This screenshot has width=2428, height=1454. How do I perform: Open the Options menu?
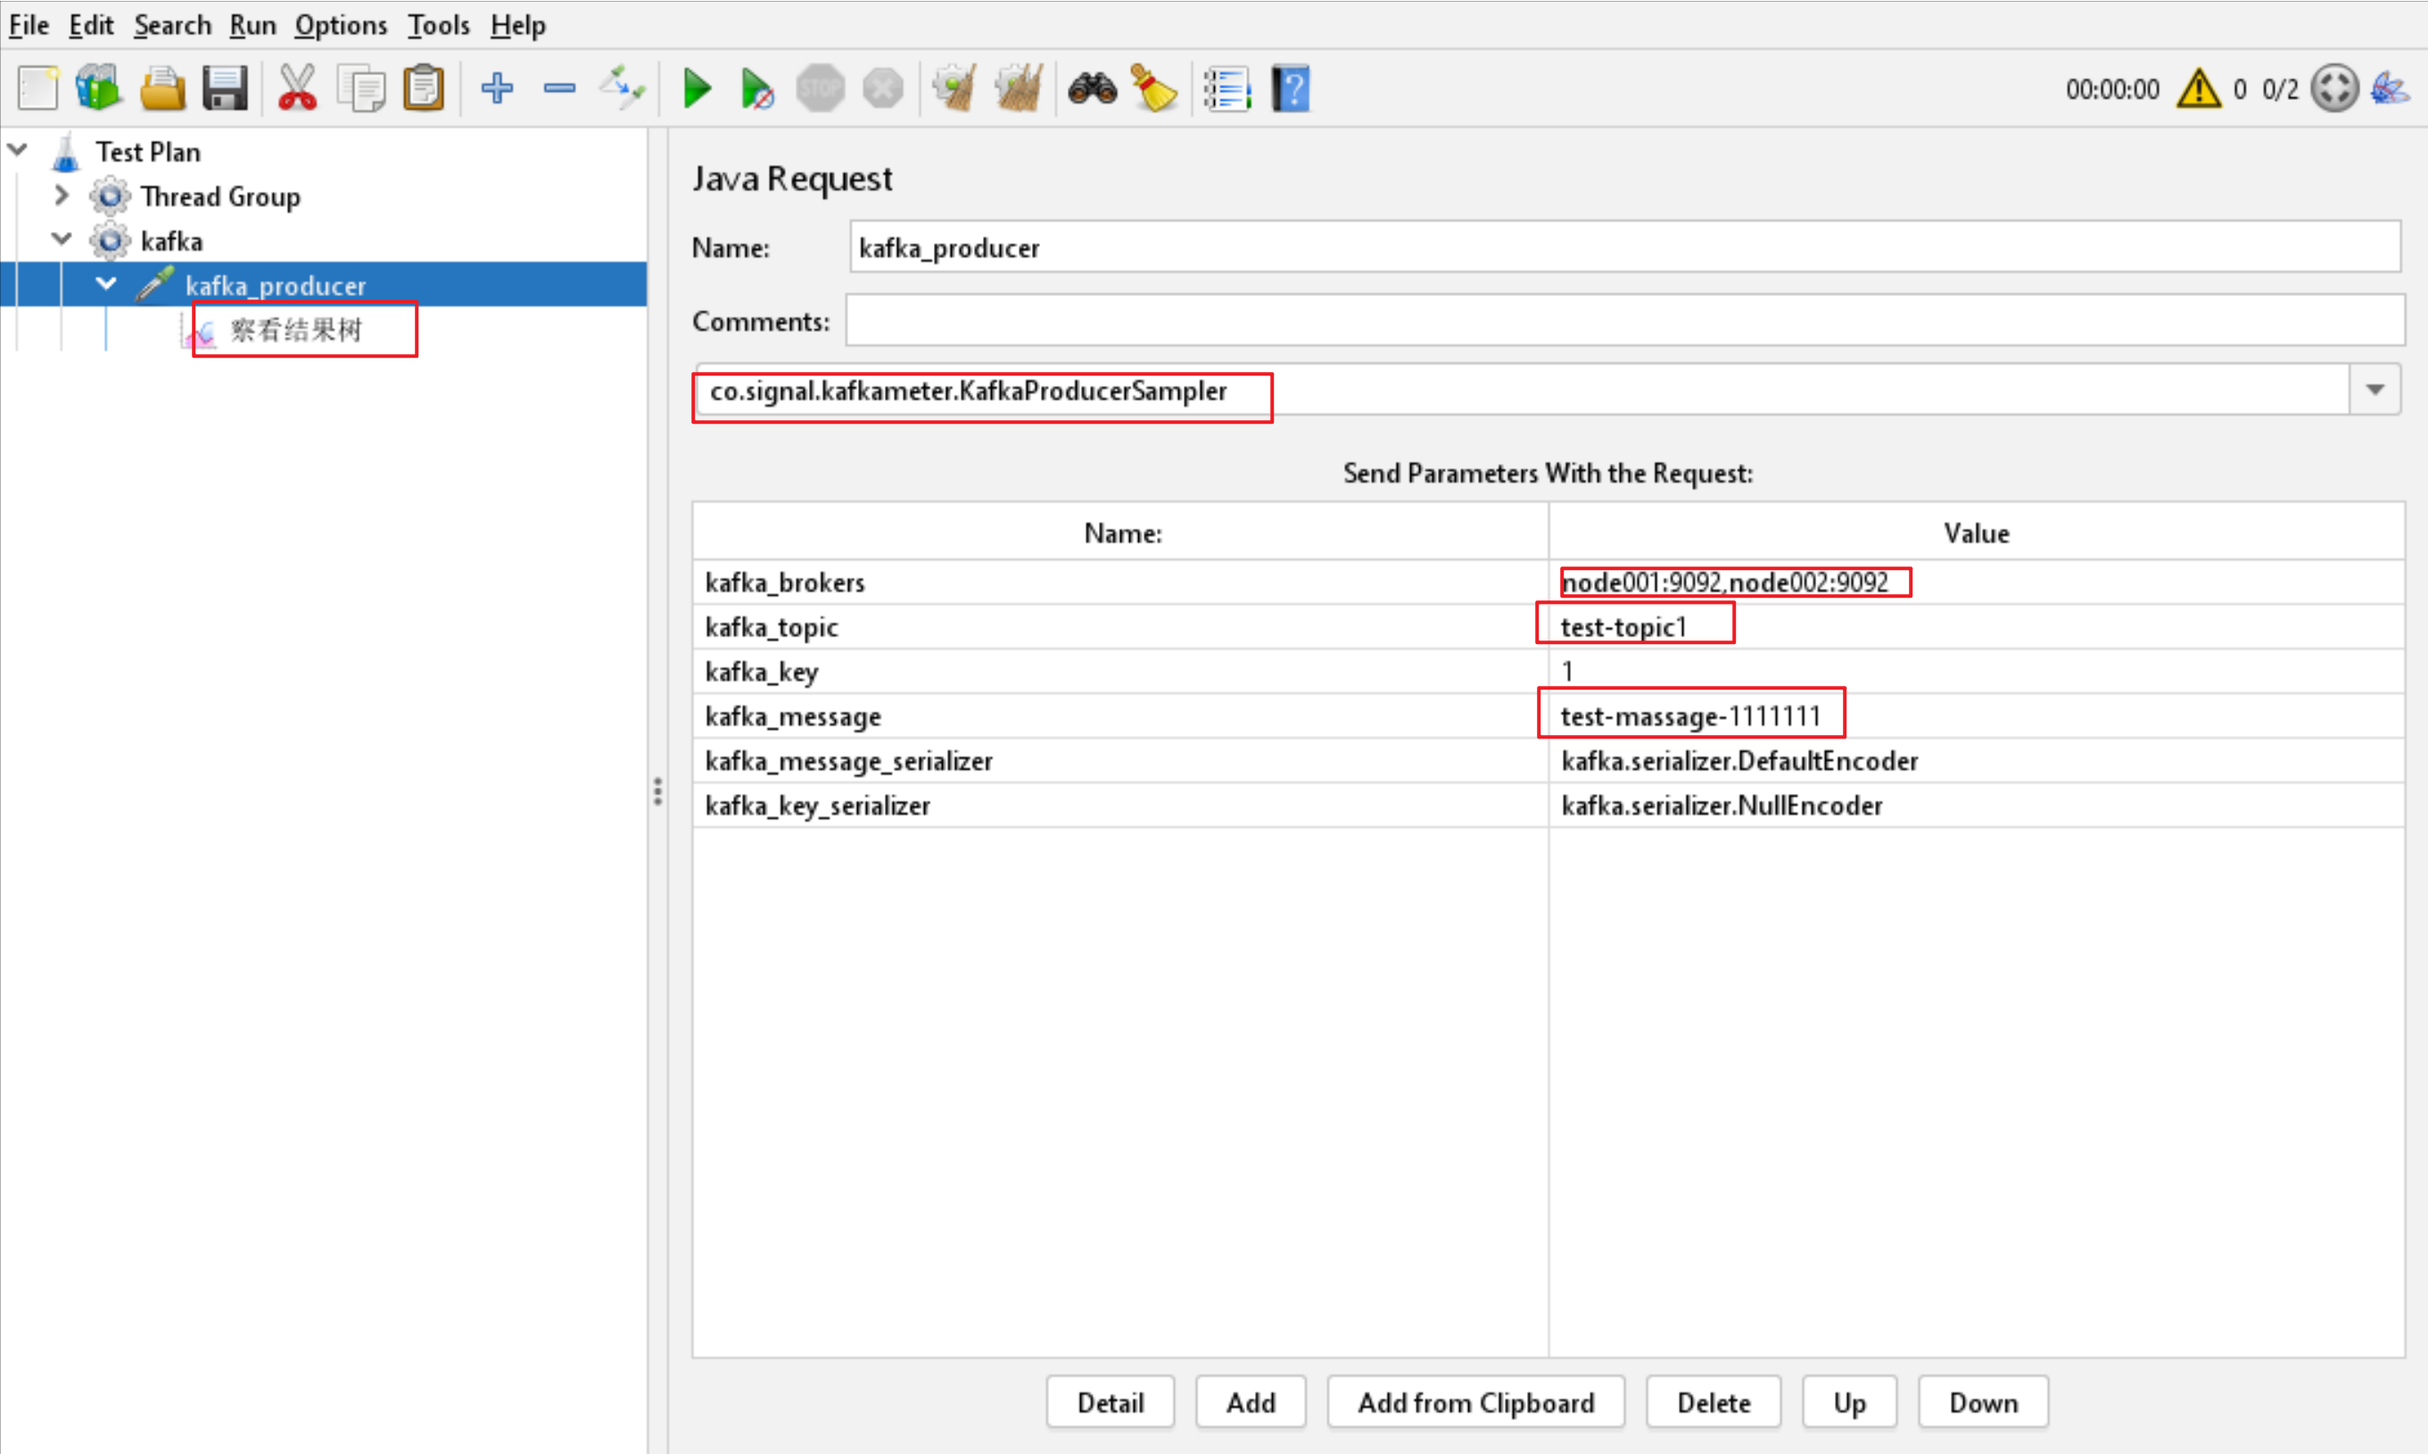click(340, 24)
